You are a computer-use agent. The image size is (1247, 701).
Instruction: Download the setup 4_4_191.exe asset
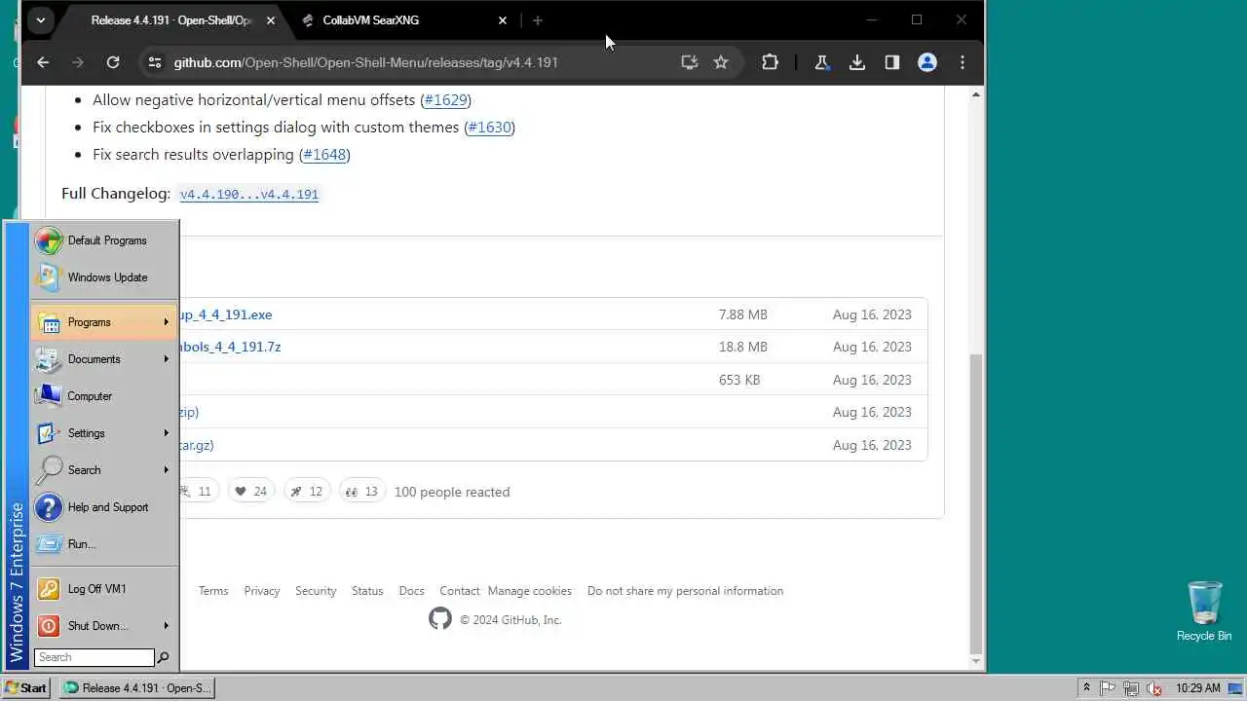click(226, 314)
